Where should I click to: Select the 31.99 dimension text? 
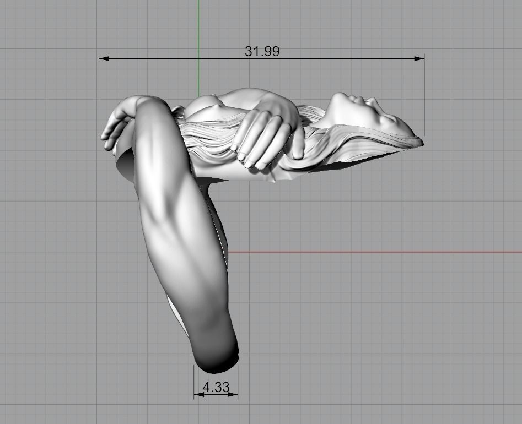[x=262, y=51]
